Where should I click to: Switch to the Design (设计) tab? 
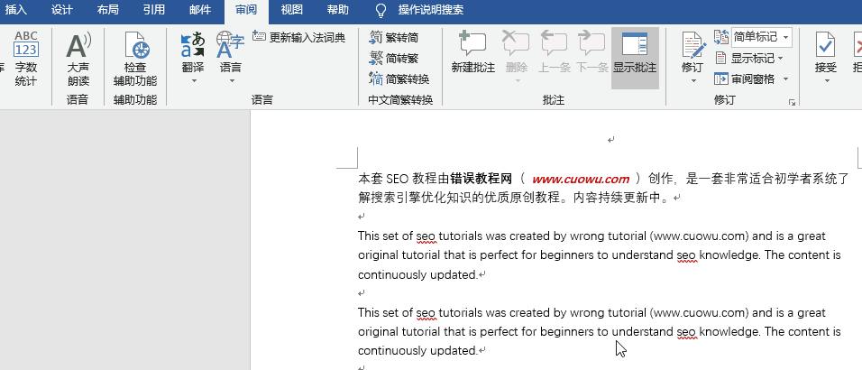click(61, 10)
